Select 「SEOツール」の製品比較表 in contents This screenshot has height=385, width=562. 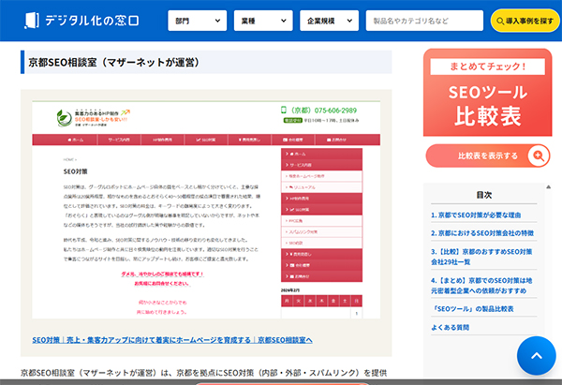tap(473, 310)
